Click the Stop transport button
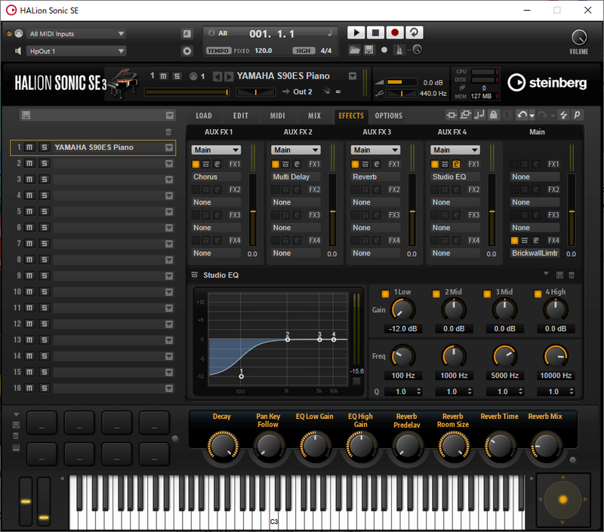This screenshot has height=532, width=604. point(375,32)
